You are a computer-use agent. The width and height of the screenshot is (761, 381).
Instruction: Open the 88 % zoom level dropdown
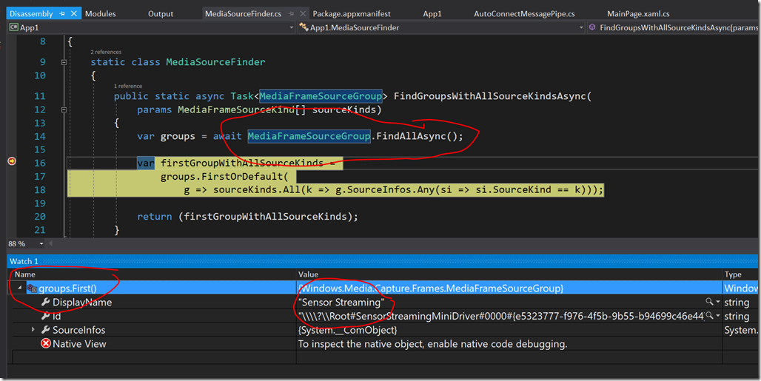pos(41,244)
